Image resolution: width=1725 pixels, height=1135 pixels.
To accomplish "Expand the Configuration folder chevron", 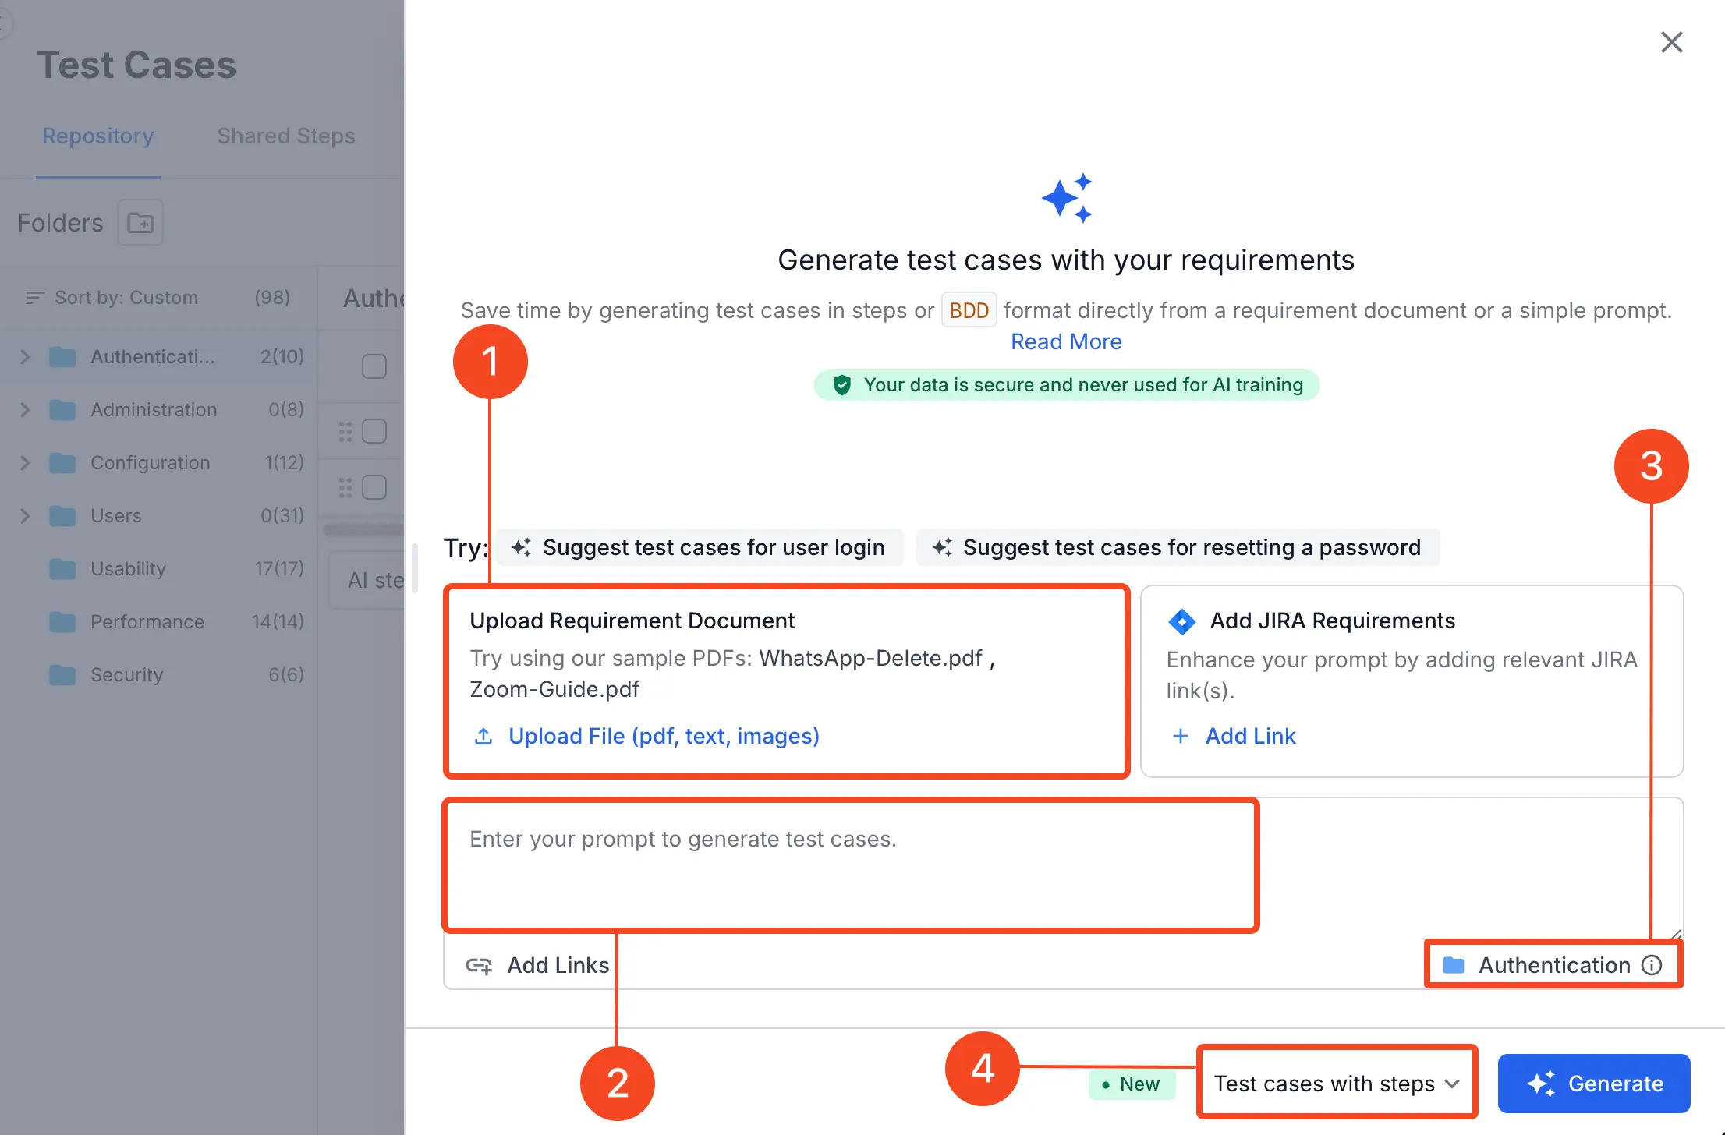I will [25, 463].
